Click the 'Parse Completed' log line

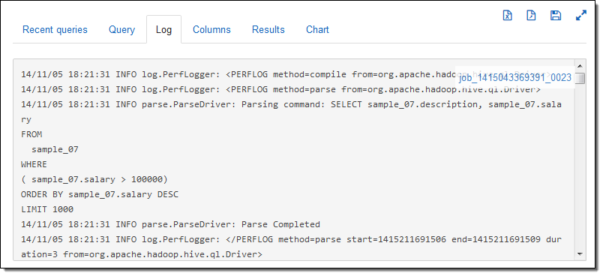coord(170,224)
